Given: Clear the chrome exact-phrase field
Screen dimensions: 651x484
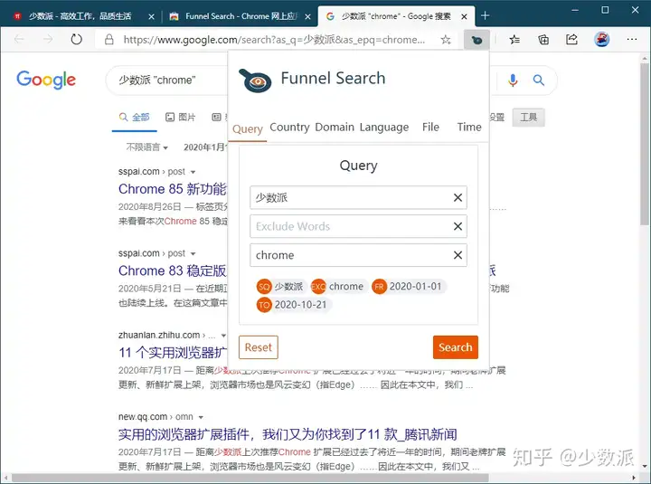Looking at the screenshot, I should coord(458,255).
